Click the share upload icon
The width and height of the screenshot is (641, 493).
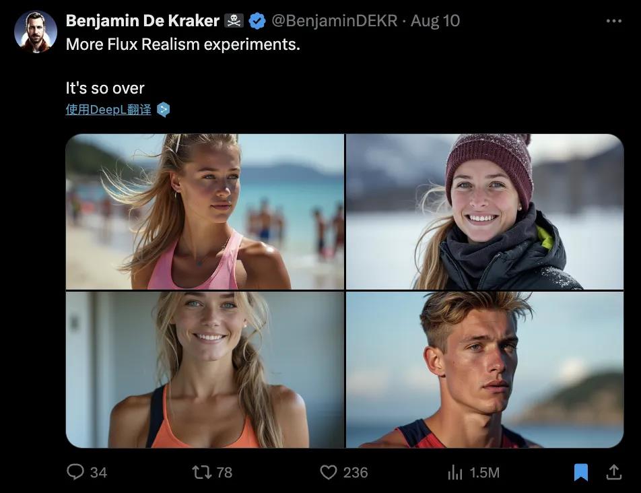(613, 472)
